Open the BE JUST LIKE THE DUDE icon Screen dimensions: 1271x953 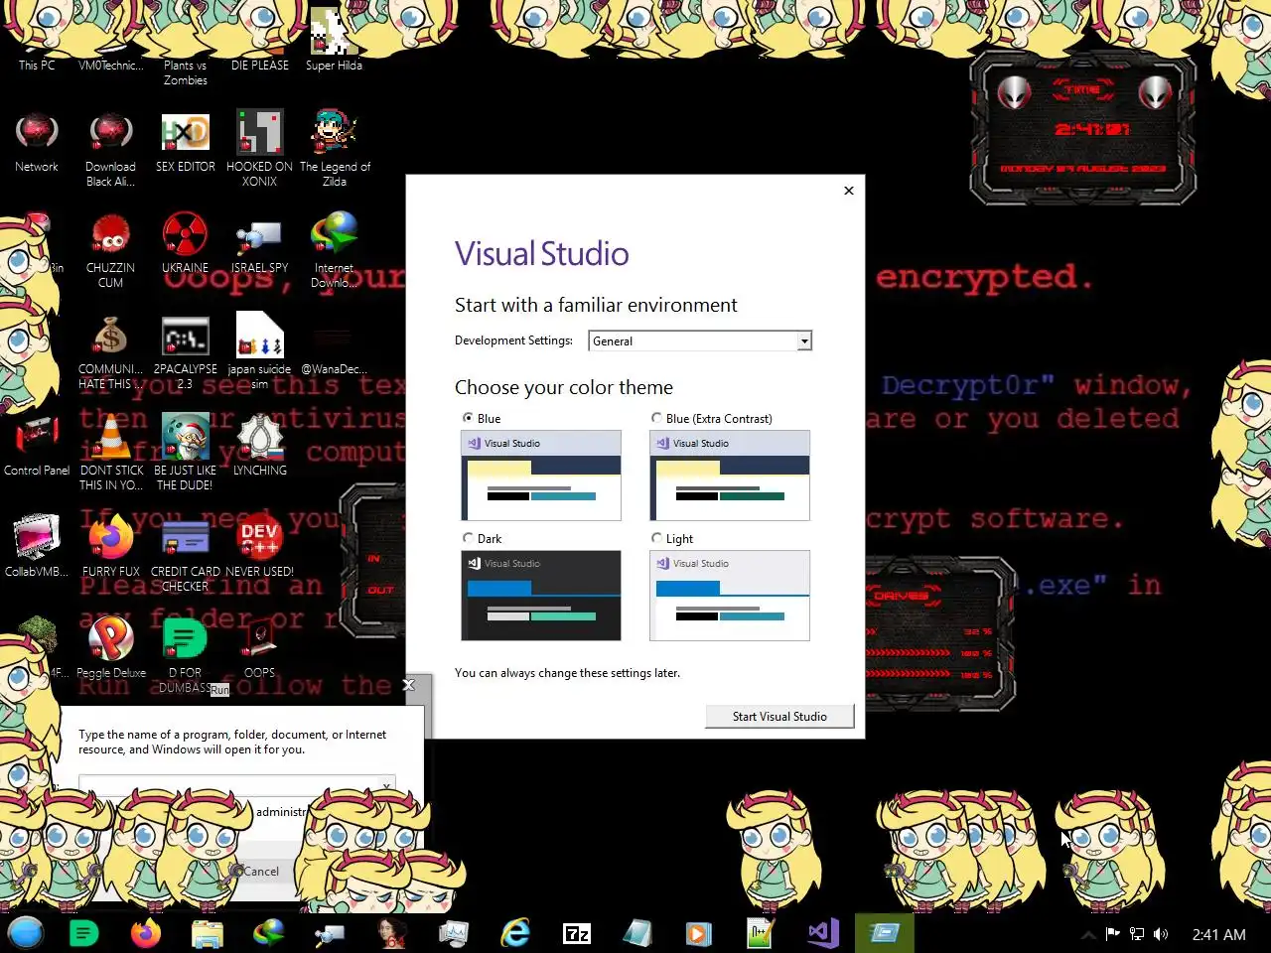click(186, 454)
